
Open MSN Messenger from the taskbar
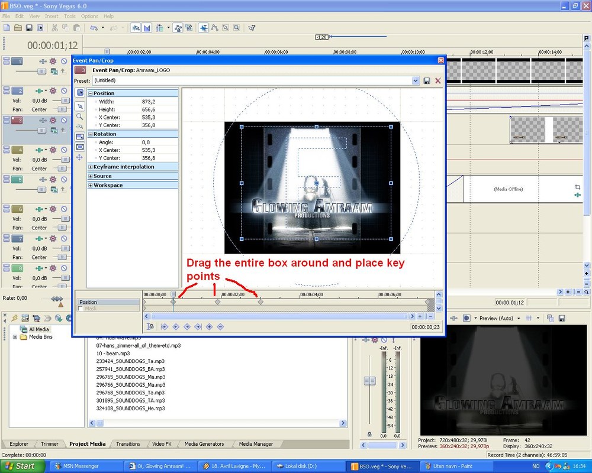coord(86,466)
